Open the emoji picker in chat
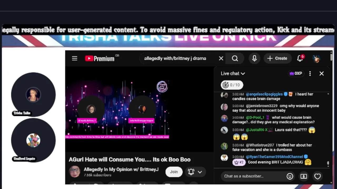The height and width of the screenshot is (189, 337). (290, 176)
